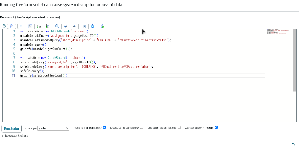
Task: Click the format code icon
Action: point(30,26)
